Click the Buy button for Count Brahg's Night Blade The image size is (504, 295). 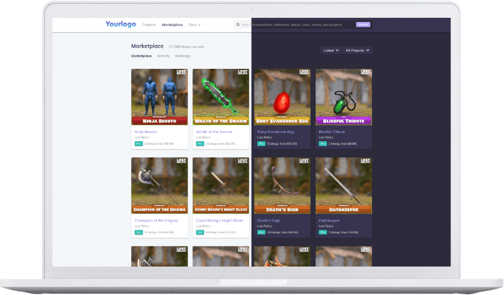pos(200,233)
